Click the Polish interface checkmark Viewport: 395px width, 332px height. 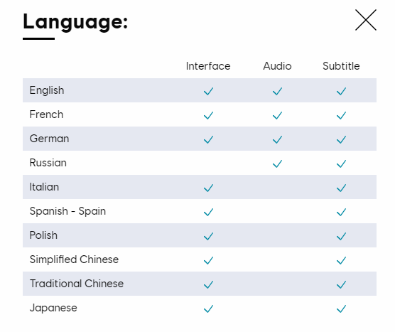point(208,236)
